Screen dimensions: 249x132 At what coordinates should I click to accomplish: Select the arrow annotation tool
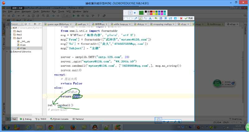point(136,18)
